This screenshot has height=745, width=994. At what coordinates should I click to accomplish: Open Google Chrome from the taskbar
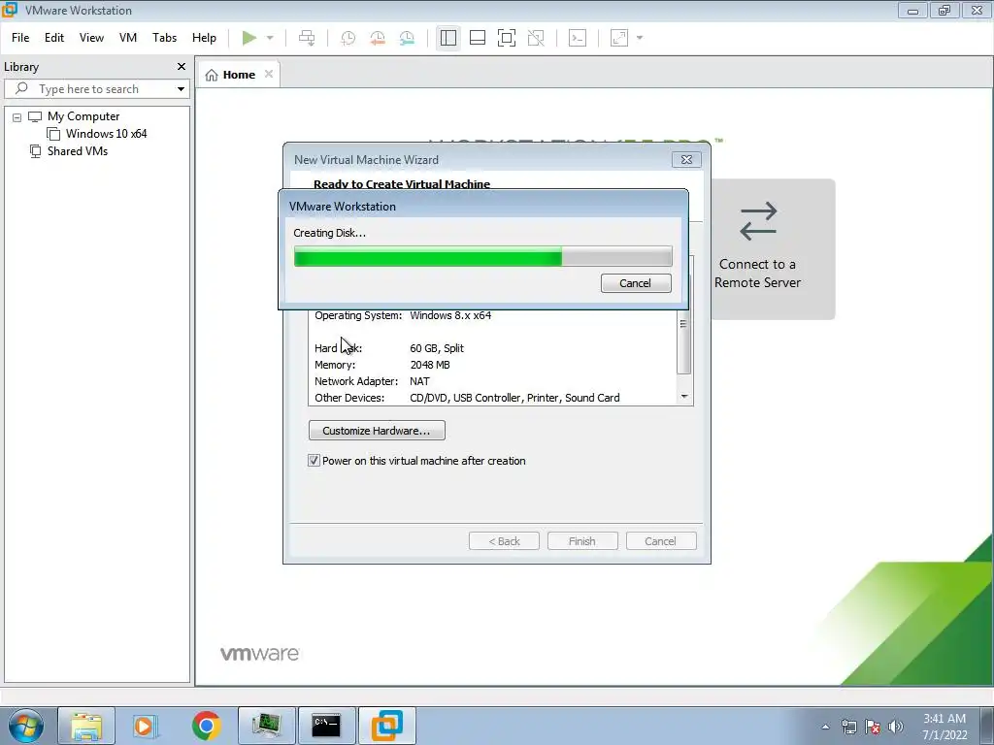point(206,726)
